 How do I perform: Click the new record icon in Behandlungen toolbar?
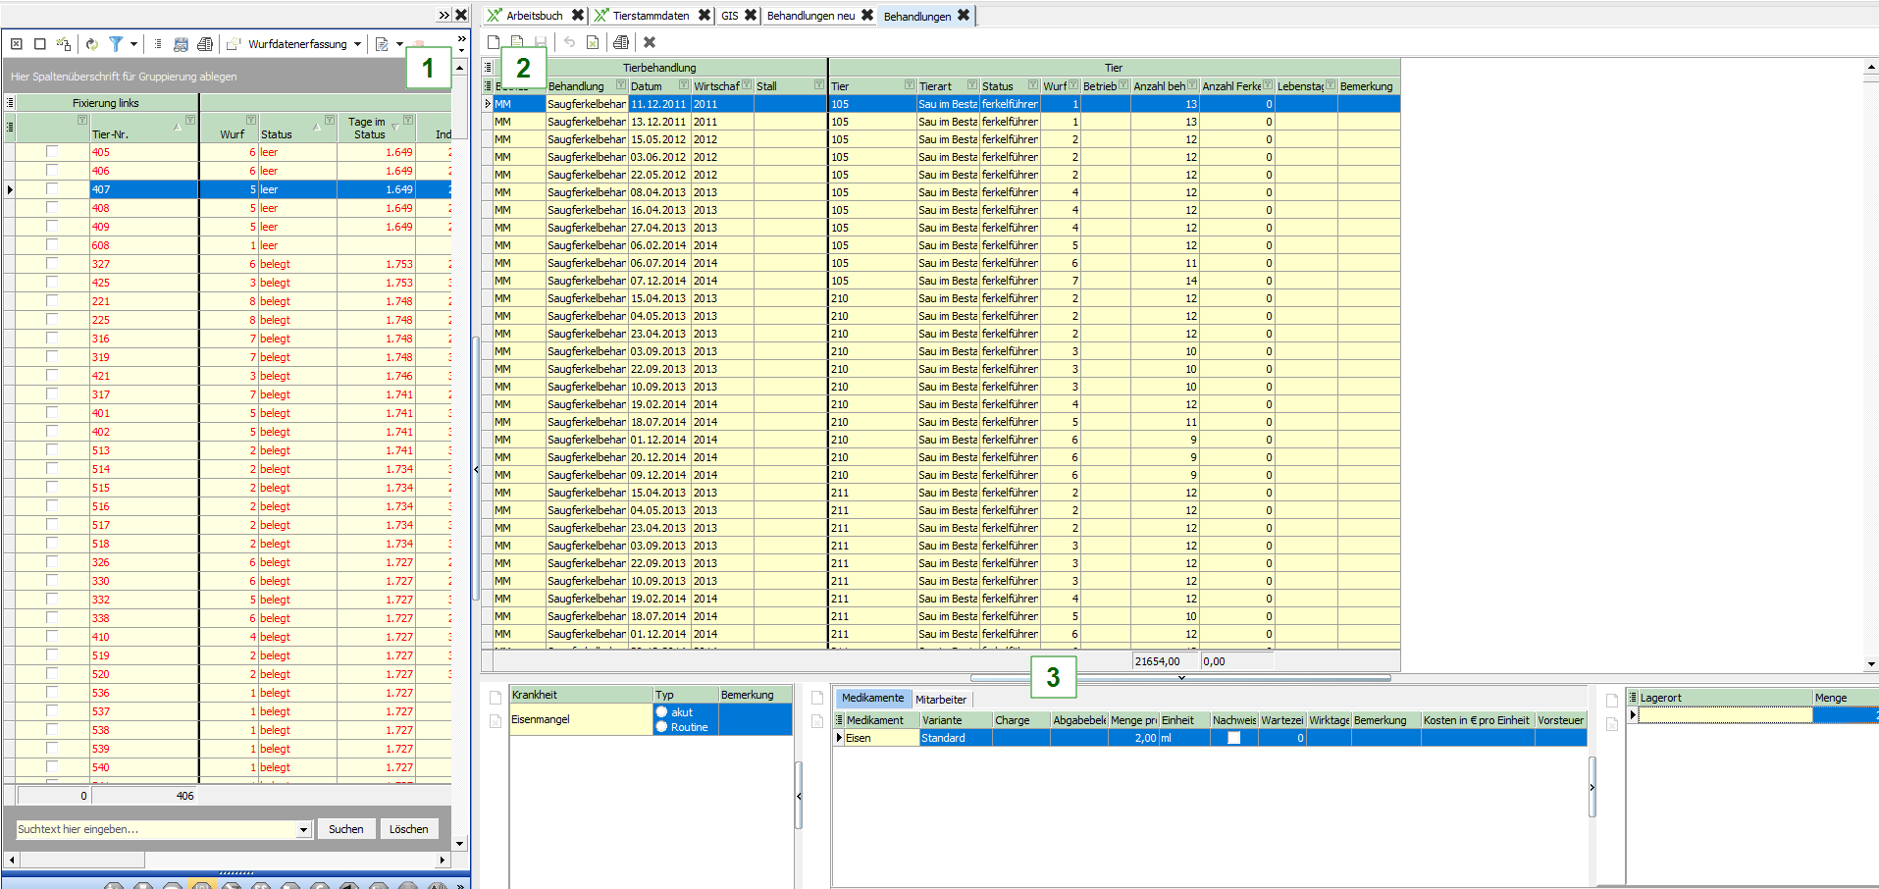(494, 42)
